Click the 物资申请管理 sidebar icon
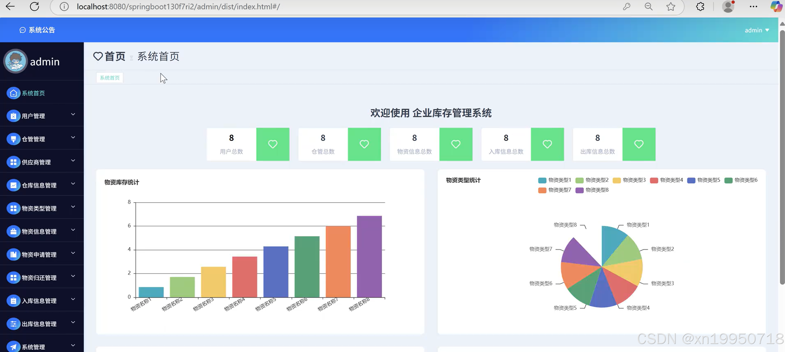785x352 pixels. pyautogui.click(x=13, y=255)
